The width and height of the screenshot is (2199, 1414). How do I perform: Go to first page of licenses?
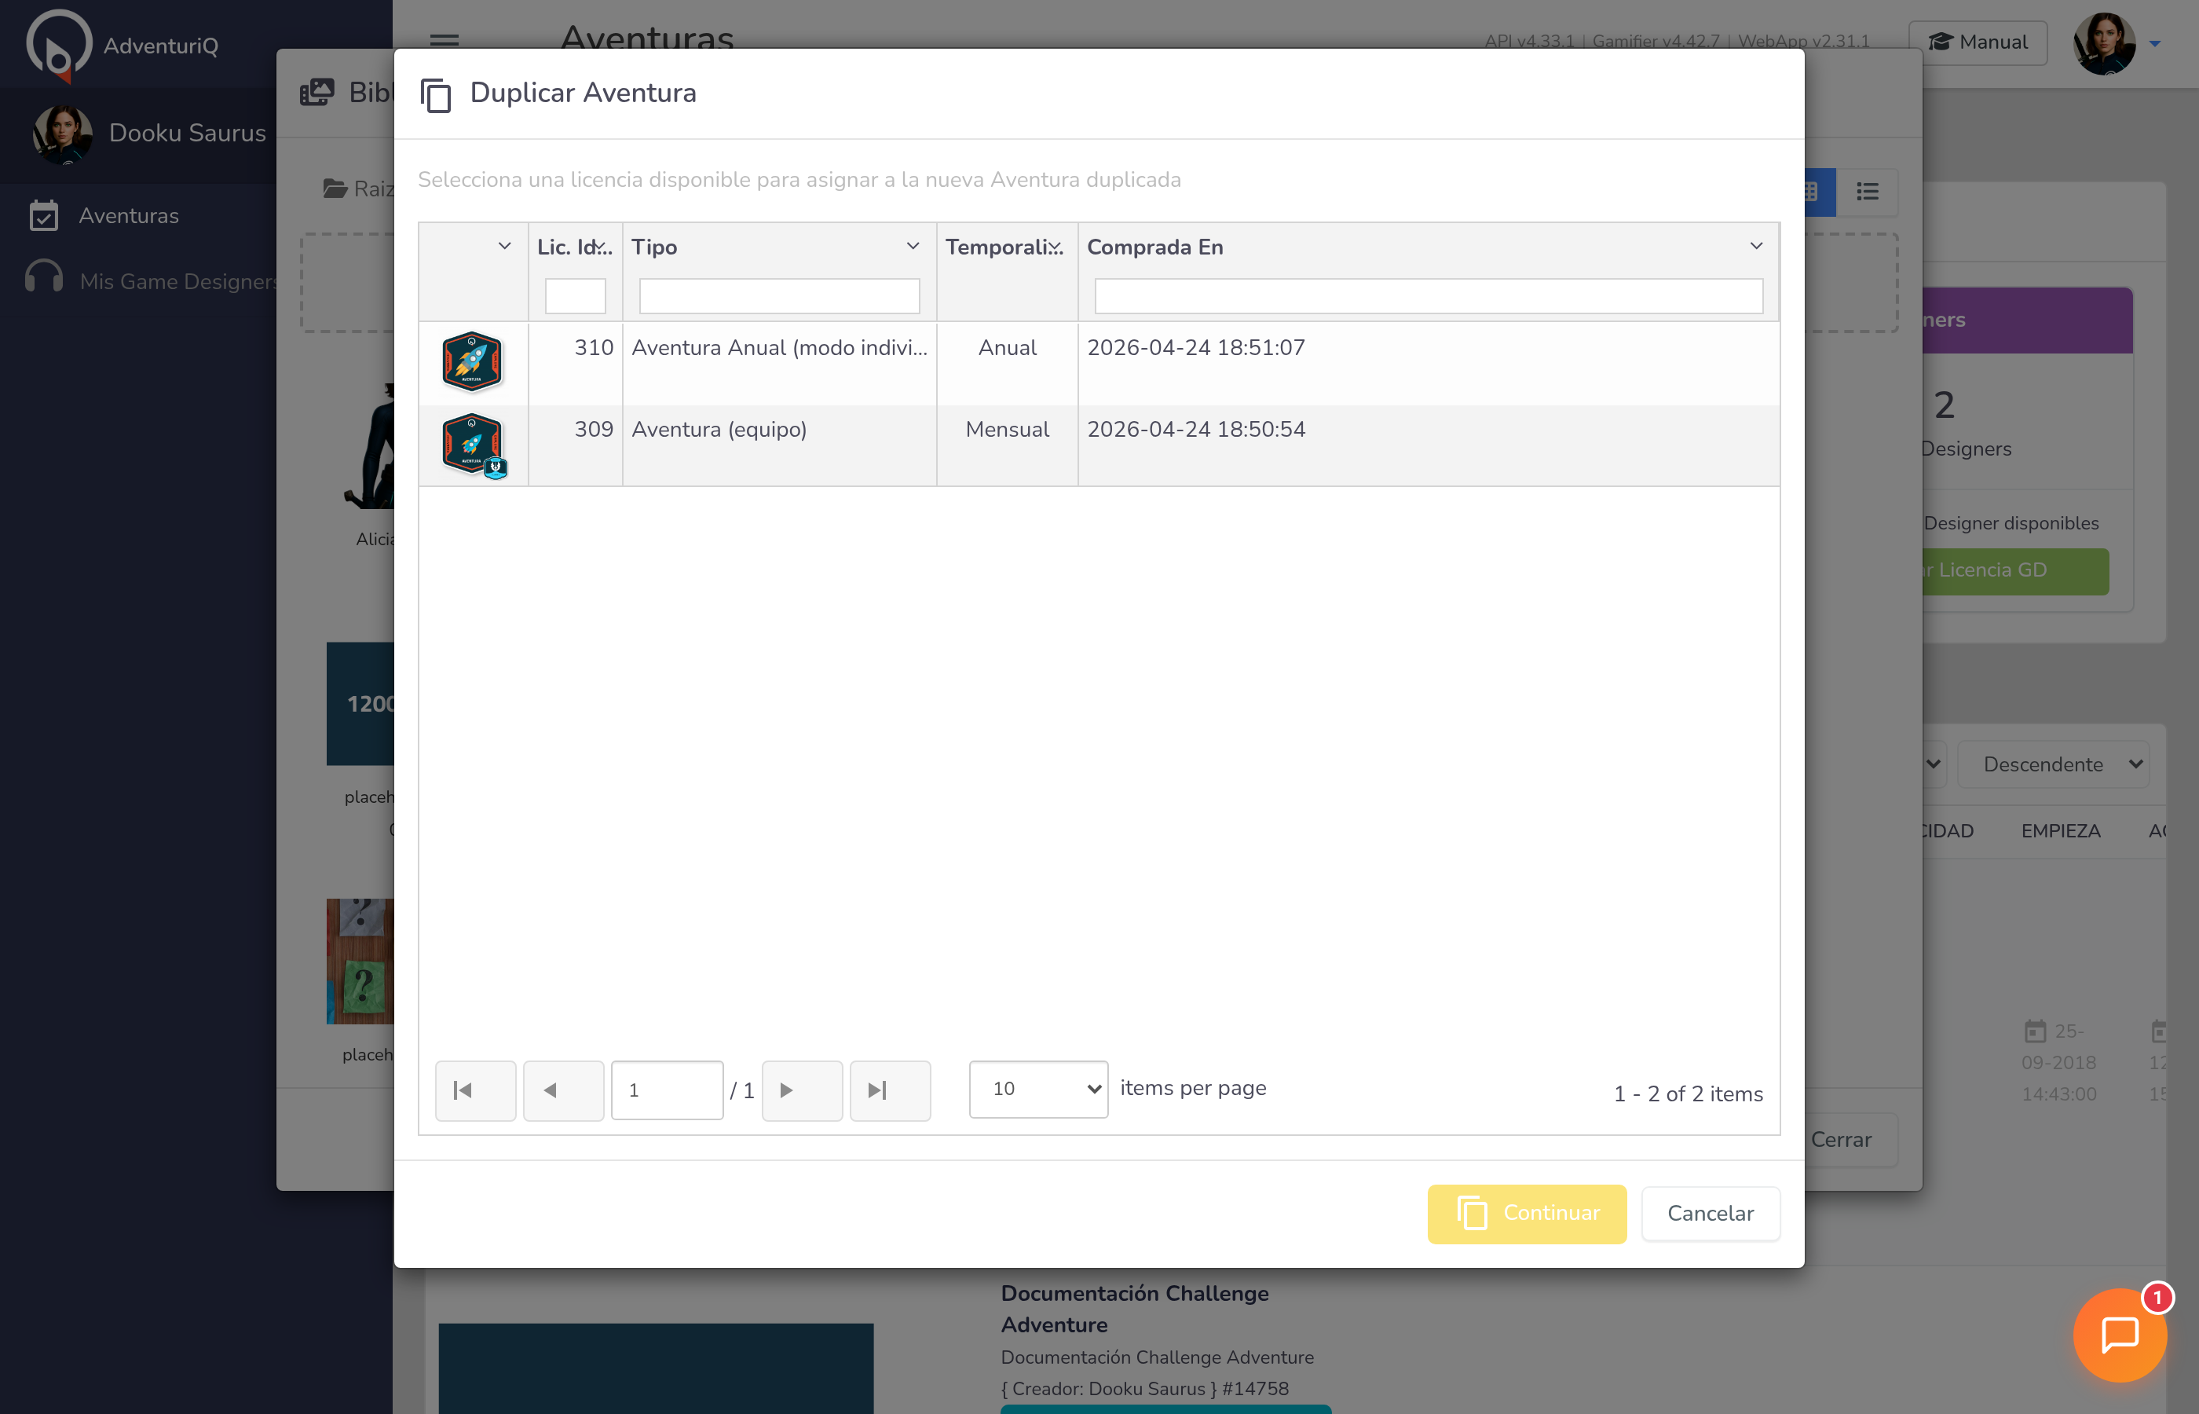(x=475, y=1090)
